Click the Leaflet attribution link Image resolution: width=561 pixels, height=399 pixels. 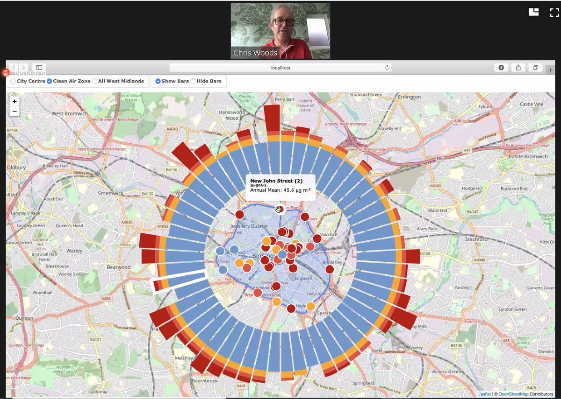(x=484, y=394)
